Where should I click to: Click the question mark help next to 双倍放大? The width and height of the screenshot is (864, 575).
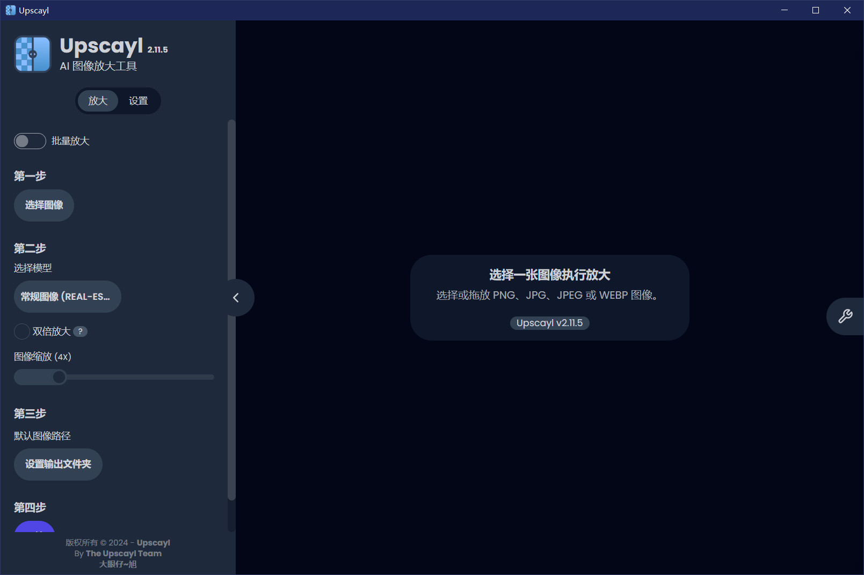click(80, 331)
